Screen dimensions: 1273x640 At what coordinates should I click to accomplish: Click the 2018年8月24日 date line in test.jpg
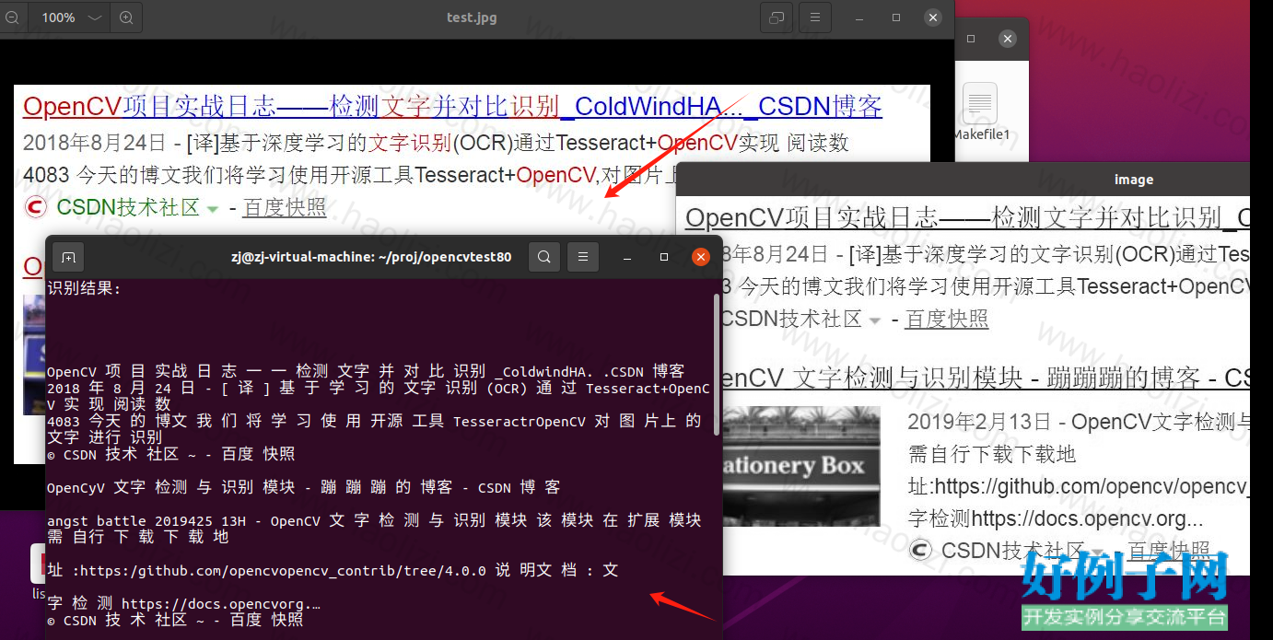coord(436,143)
